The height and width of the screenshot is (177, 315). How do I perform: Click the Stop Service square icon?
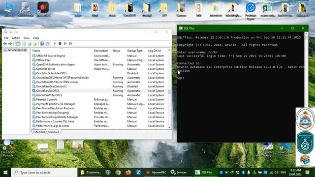point(60,44)
